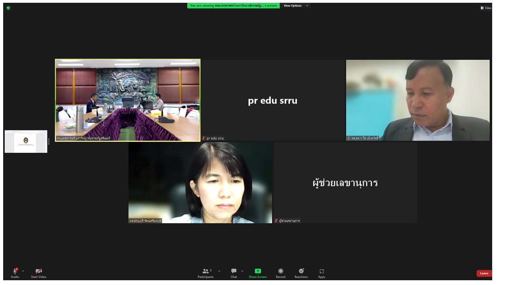The width and height of the screenshot is (506, 285).
Task: Unmute the microphone with the Audio icon
Action: click(x=15, y=271)
